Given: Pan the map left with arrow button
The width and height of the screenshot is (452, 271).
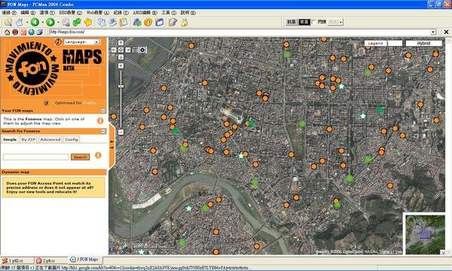Looking at the screenshot, I should (x=114, y=50).
